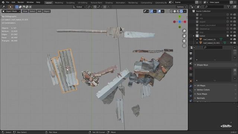Screen dimensions: 238x134
Task: Open the Global transform orientation dropdown
Action: 79,7
